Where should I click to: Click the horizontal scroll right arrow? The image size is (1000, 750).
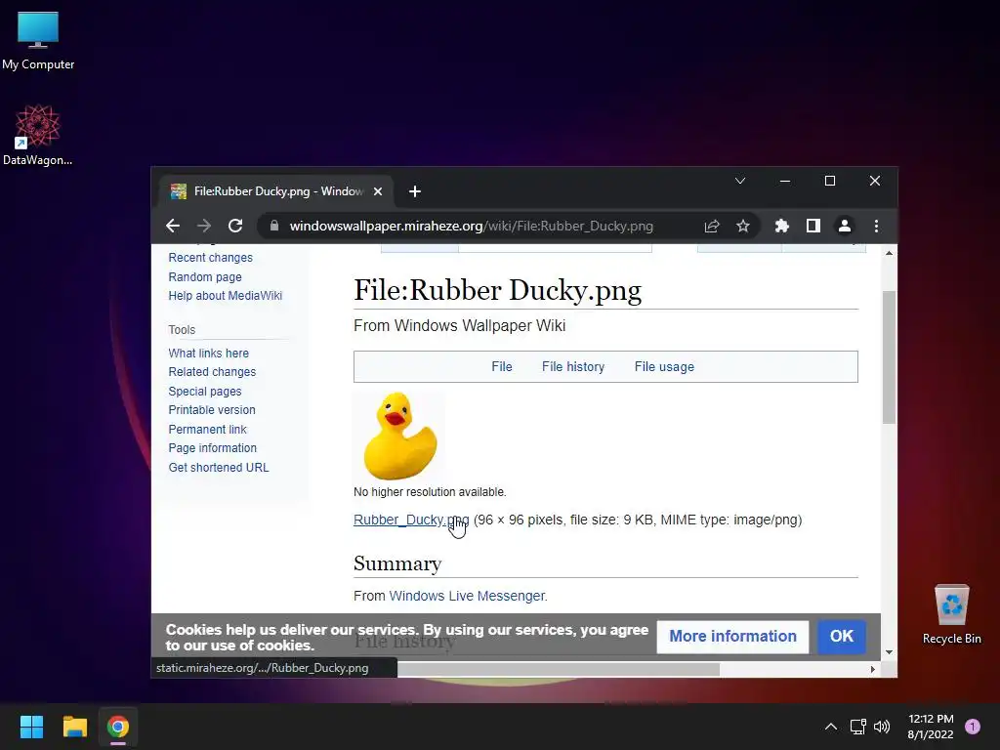click(x=872, y=669)
